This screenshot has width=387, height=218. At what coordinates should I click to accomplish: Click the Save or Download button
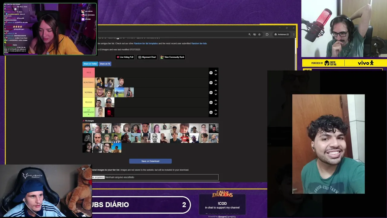click(x=150, y=161)
